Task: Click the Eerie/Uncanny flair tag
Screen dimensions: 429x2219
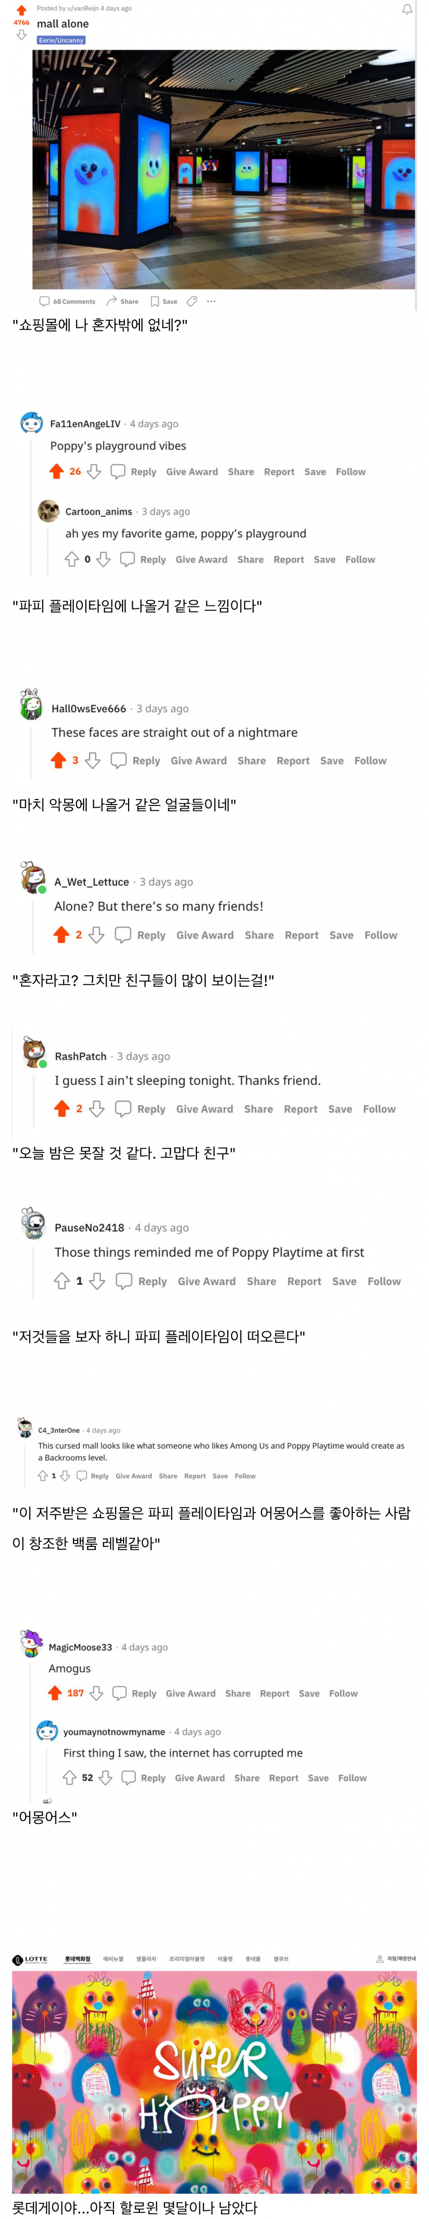Action: click(x=61, y=40)
